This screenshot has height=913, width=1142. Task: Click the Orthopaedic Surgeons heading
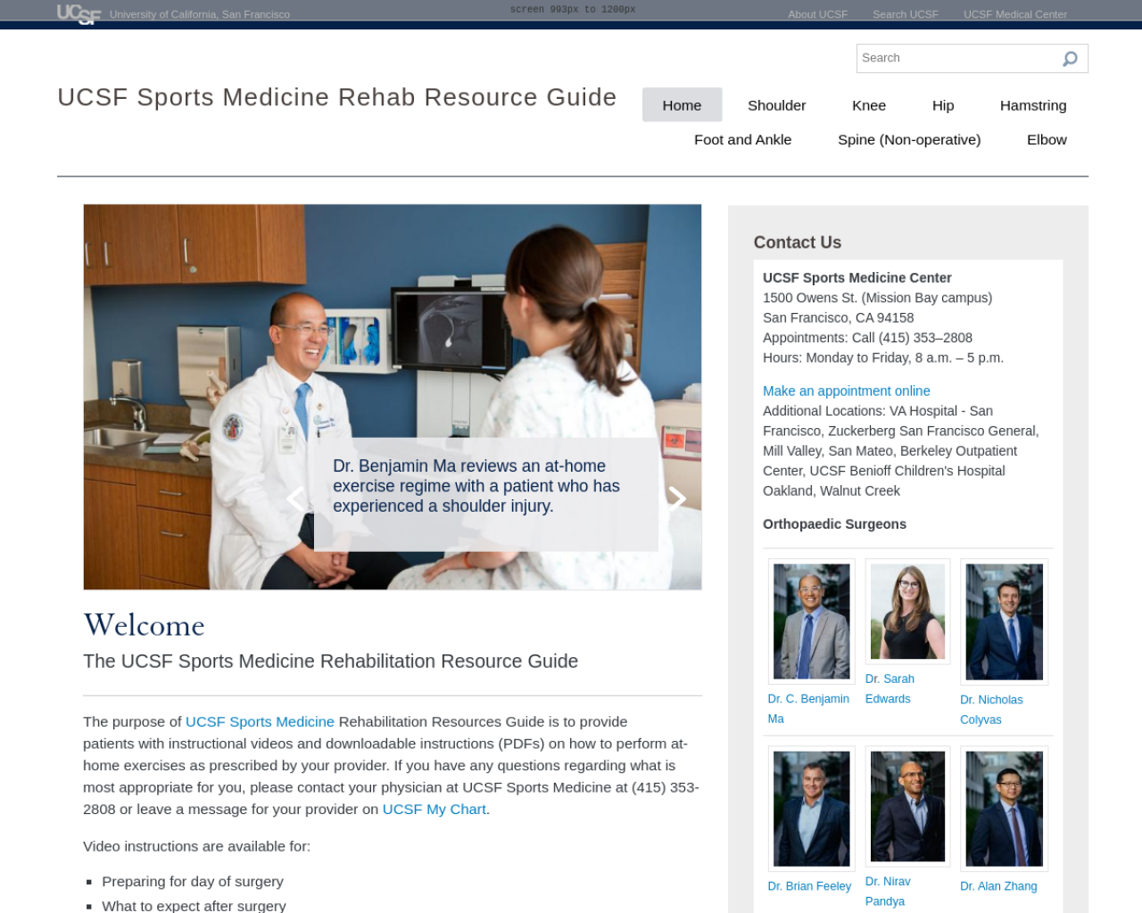[834, 524]
